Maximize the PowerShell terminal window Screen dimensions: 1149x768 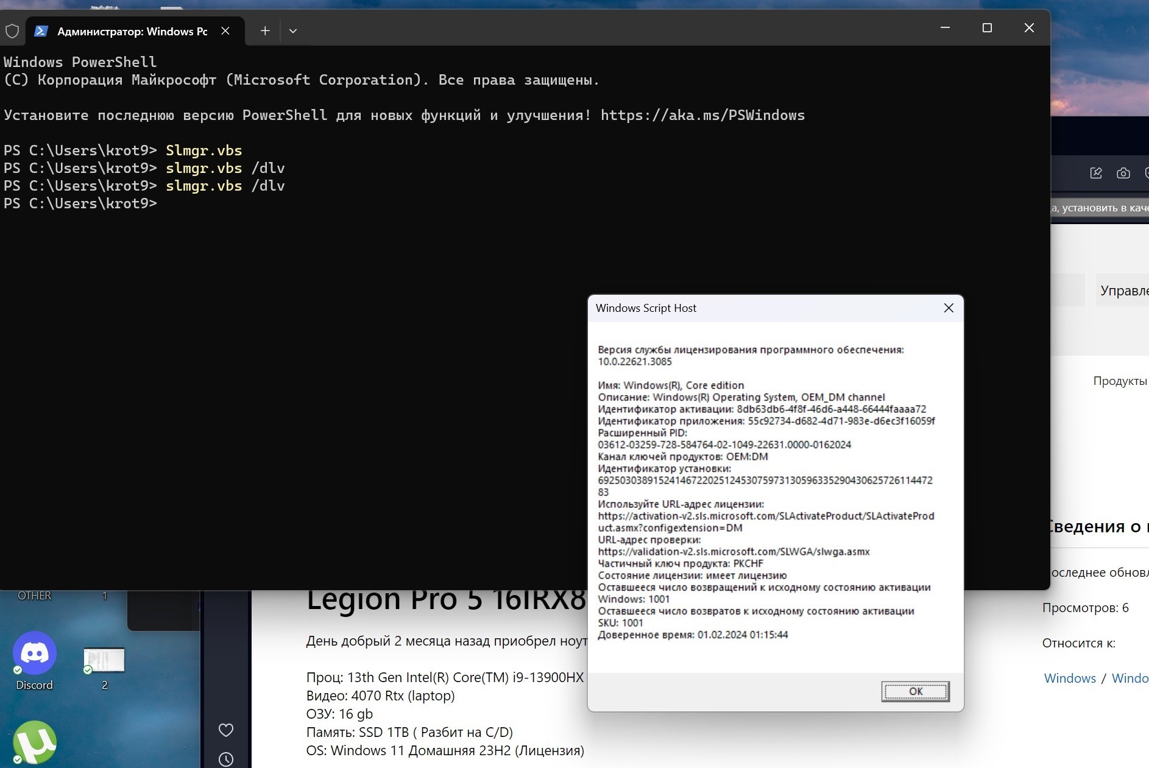pyautogui.click(x=988, y=28)
